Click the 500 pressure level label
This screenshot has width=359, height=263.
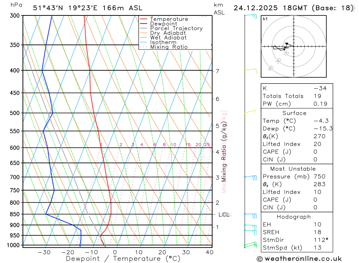[x=15, y=113]
